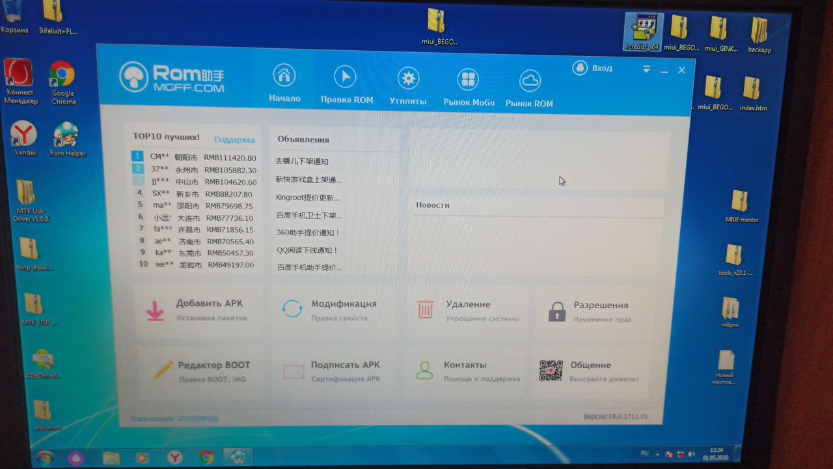Select TOP10 row 7 fa*** 许昌市

click(195, 229)
